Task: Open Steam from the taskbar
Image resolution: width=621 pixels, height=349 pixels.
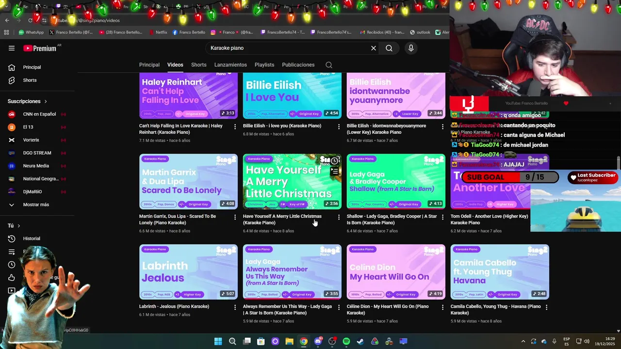Action: tap(360, 341)
